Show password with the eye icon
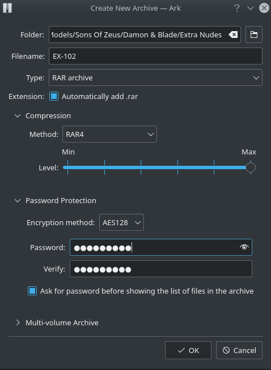Image resolution: width=271 pixels, height=370 pixels. click(244, 247)
